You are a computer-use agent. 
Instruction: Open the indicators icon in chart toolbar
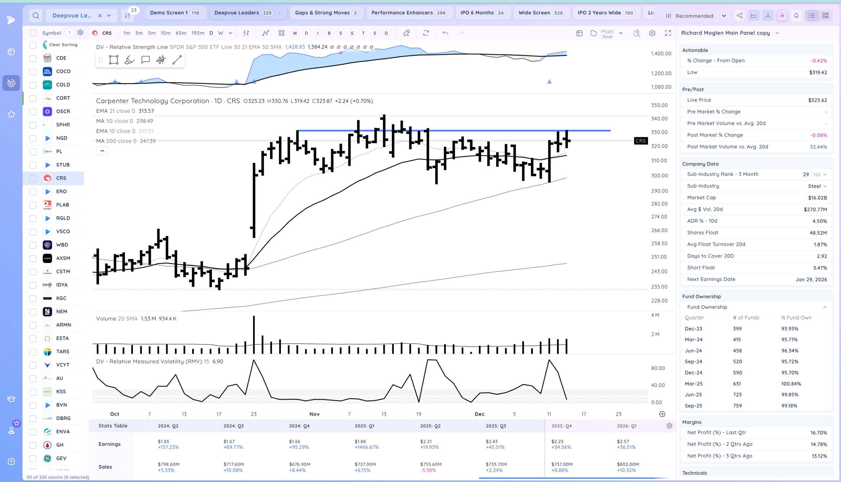(265, 33)
